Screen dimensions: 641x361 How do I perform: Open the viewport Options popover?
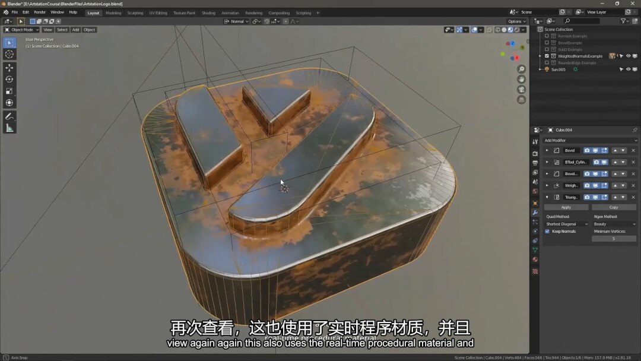517,21
